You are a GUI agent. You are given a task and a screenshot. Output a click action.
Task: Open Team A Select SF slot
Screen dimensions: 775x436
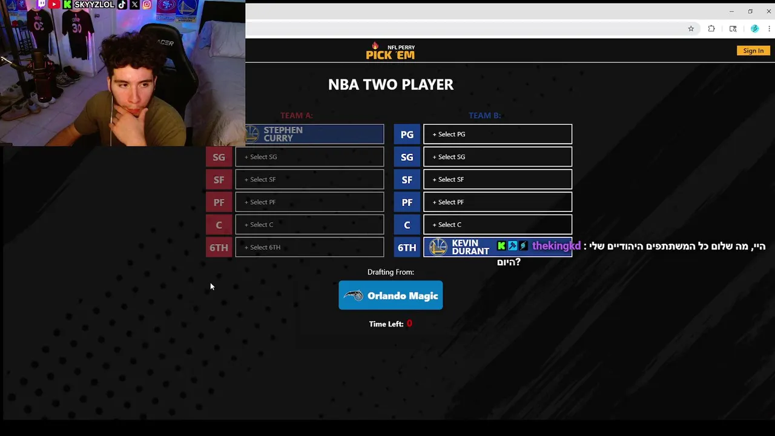(x=309, y=179)
